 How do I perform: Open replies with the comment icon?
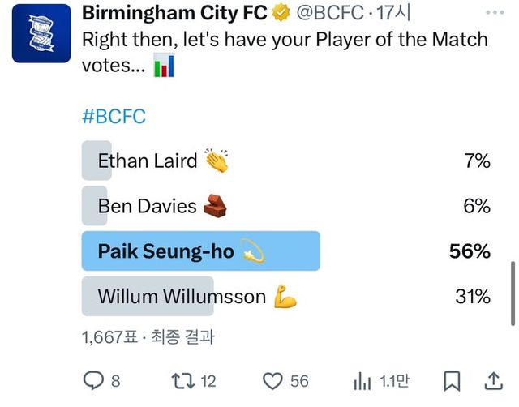tap(96, 380)
